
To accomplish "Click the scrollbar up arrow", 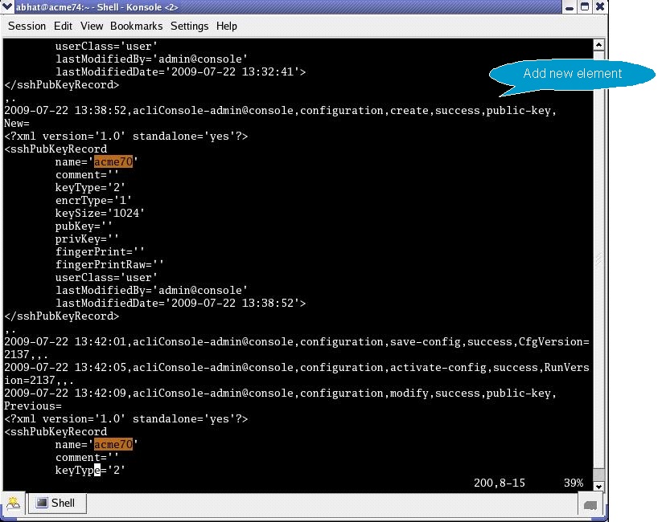I will tap(598, 44).
